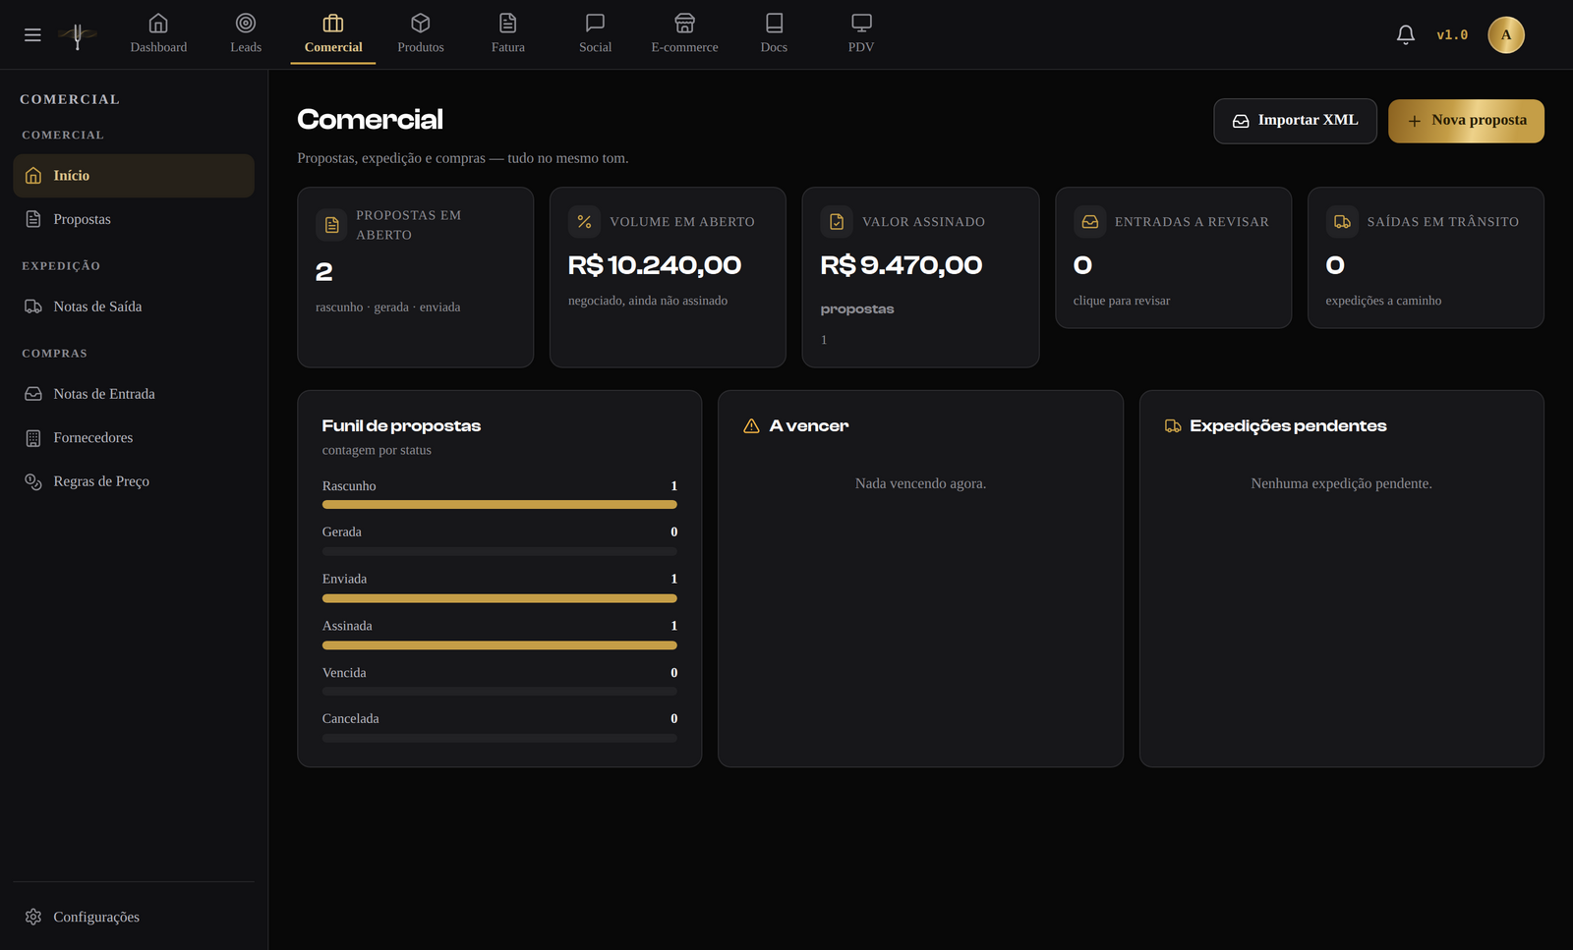Go to Dashboard in top navigation
The image size is (1573, 950).
(x=158, y=34)
